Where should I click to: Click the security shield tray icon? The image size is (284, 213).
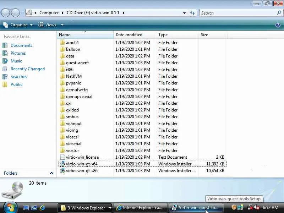[234, 207]
